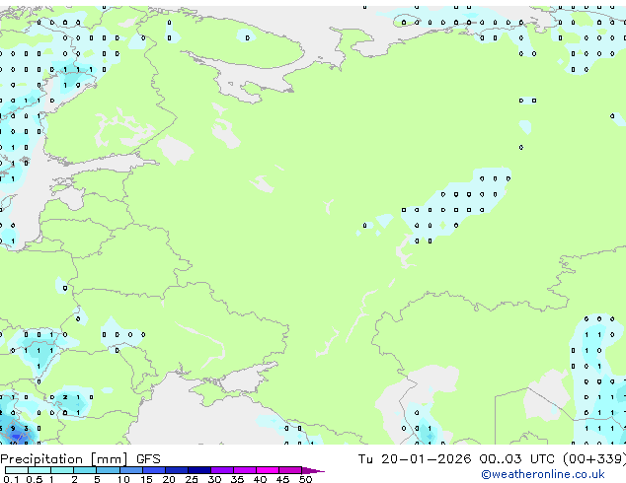Click the '35' legend scale label
The width and height of the screenshot is (626, 483).
237,479
